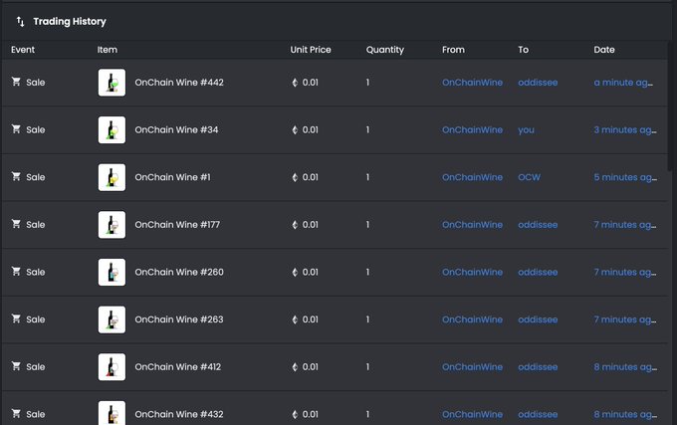Click the Ethereum icon next to #263 price

tap(295, 319)
